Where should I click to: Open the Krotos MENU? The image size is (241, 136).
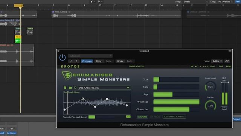point(229,66)
